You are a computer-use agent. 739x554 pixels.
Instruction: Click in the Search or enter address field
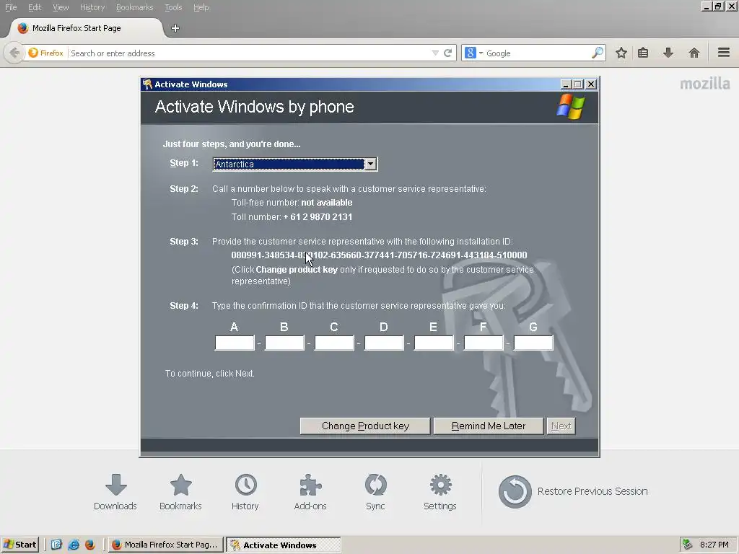click(x=249, y=53)
